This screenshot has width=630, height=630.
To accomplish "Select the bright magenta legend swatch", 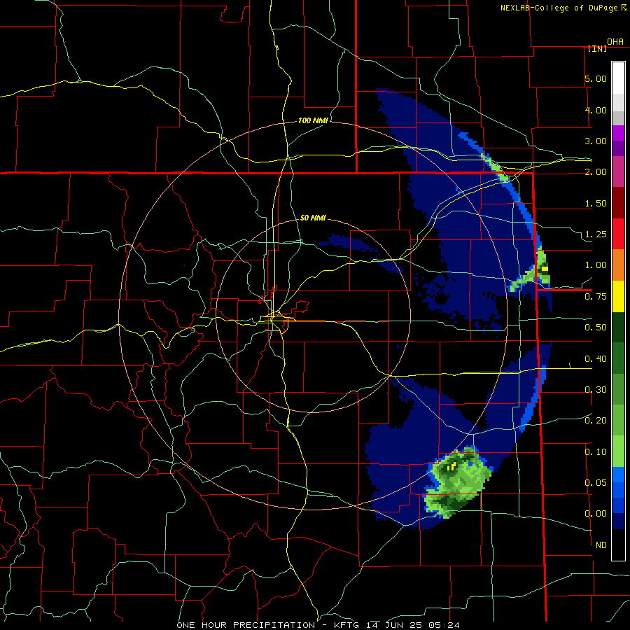I will point(618,133).
